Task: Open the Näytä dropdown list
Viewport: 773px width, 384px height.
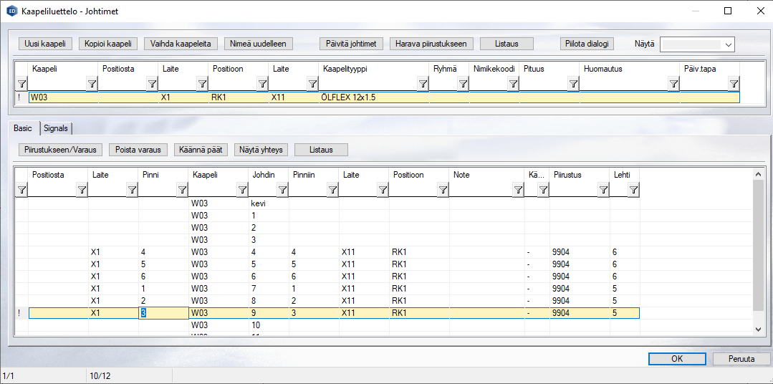Action: [x=729, y=44]
